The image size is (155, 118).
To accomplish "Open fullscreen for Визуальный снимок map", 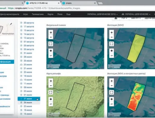I will 51,44.
